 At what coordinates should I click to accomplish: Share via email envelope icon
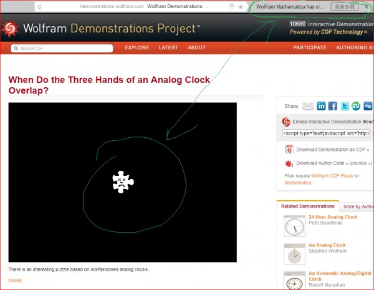308,106
